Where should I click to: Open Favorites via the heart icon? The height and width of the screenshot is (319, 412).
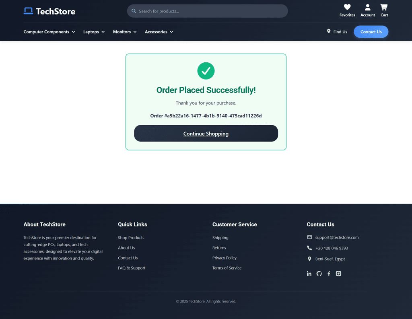point(347,7)
